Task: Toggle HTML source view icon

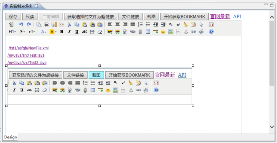Action: pos(11,25)
